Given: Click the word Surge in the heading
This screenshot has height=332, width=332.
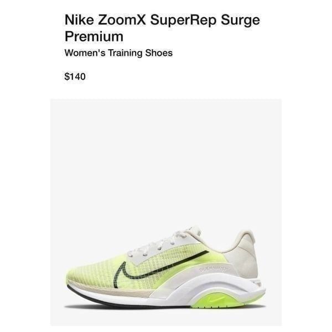Looking at the screenshot, I should pyautogui.click(x=240, y=21).
